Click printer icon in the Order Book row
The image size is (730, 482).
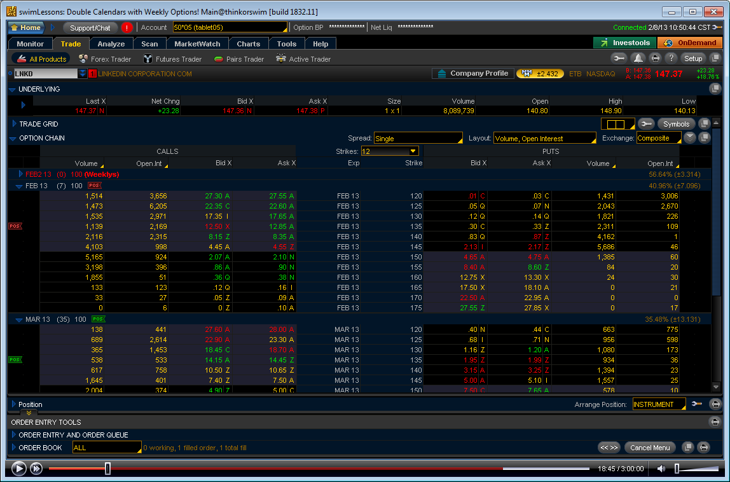(x=704, y=448)
